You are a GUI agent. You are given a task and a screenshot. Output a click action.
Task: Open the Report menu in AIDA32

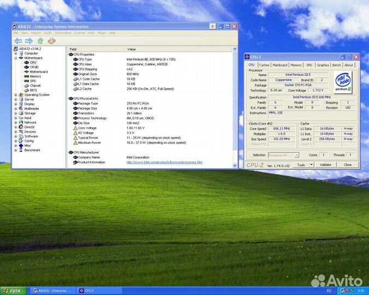pyautogui.click(x=36, y=33)
